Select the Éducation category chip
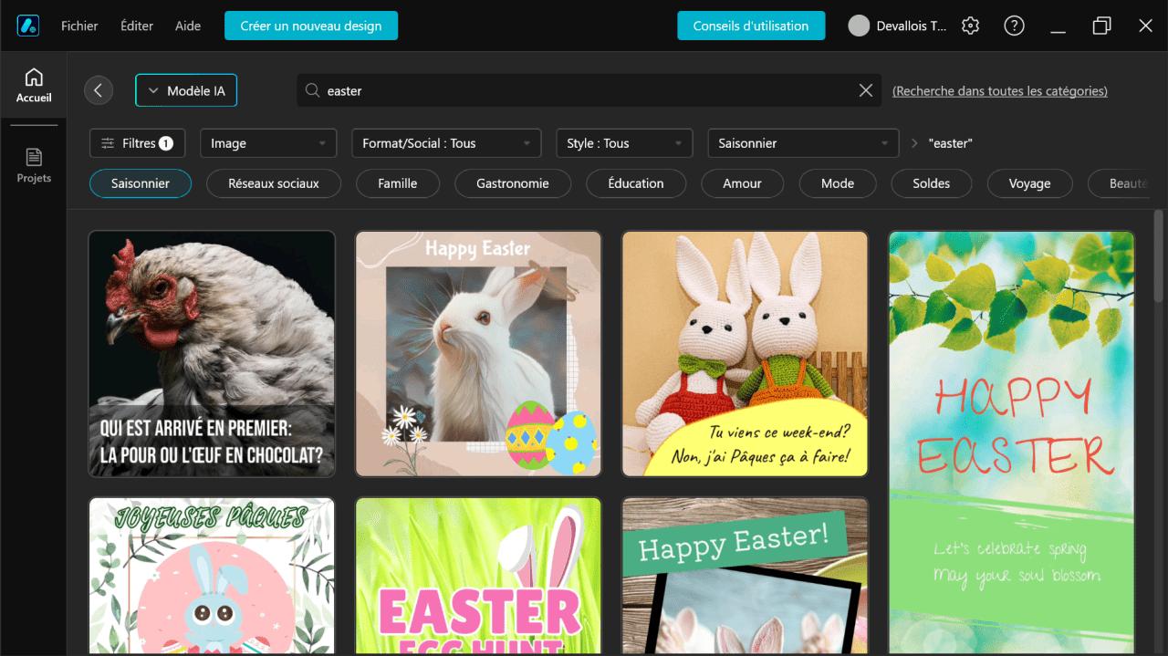The width and height of the screenshot is (1168, 656). pyautogui.click(x=636, y=183)
